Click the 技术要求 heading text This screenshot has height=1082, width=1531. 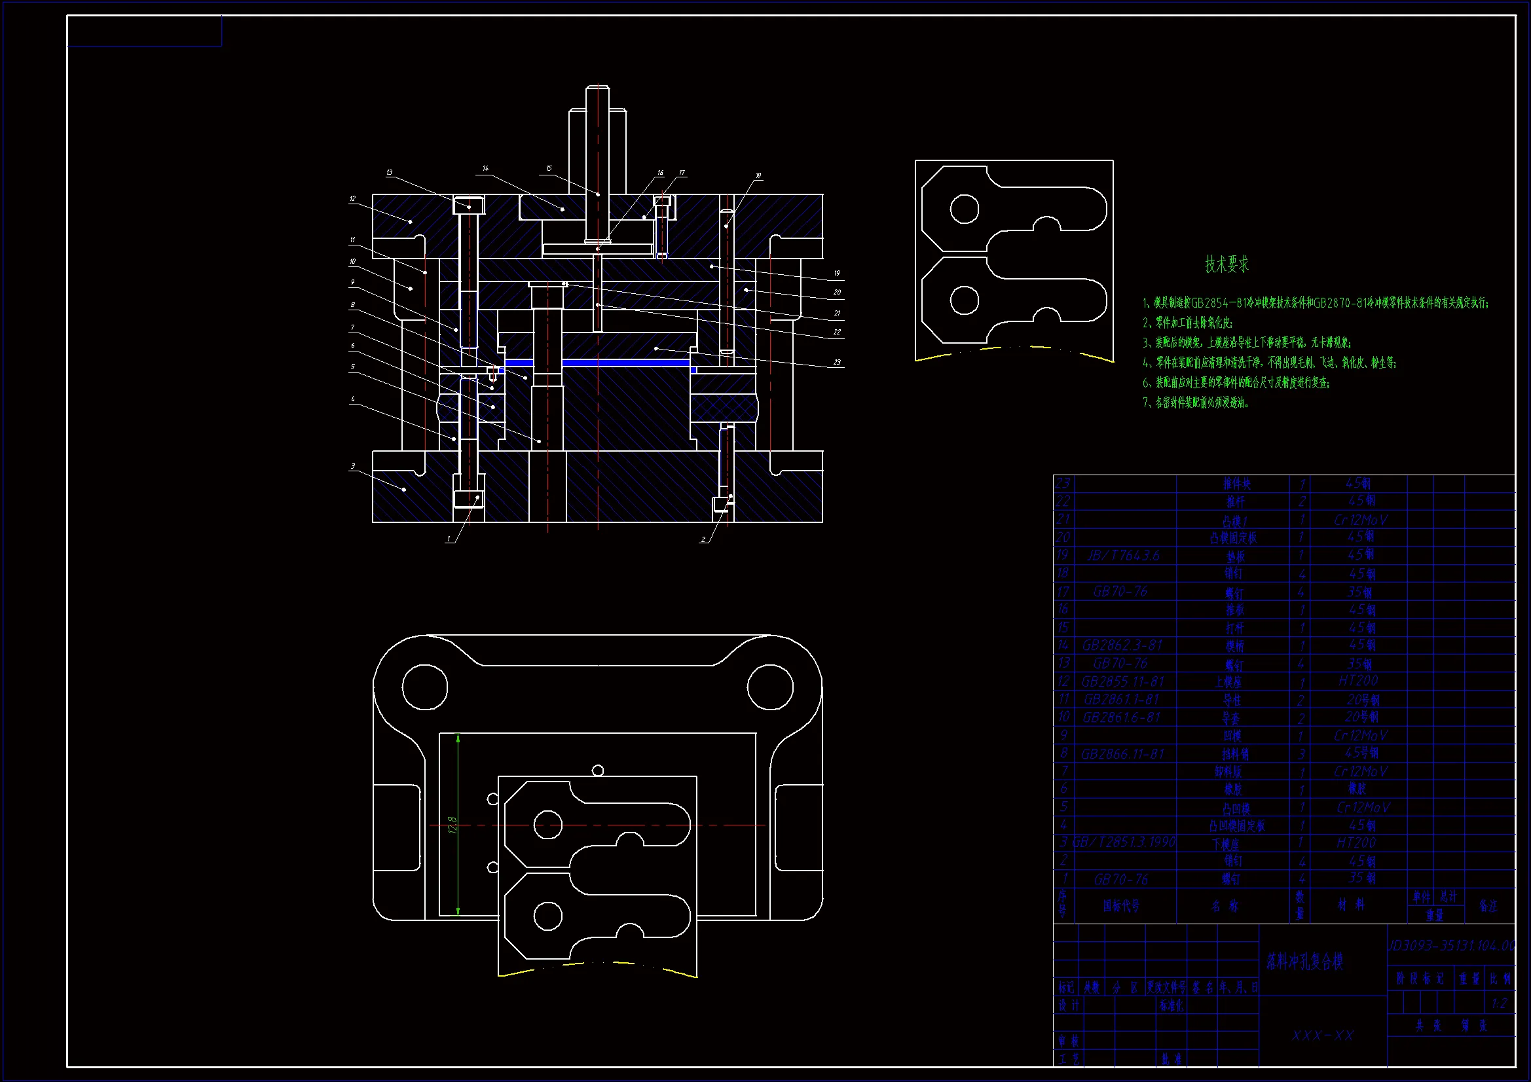(x=1227, y=264)
